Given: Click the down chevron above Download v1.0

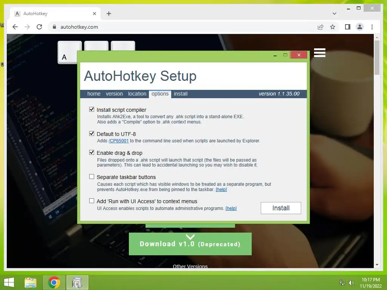Looking at the screenshot, I should click(x=190, y=237).
